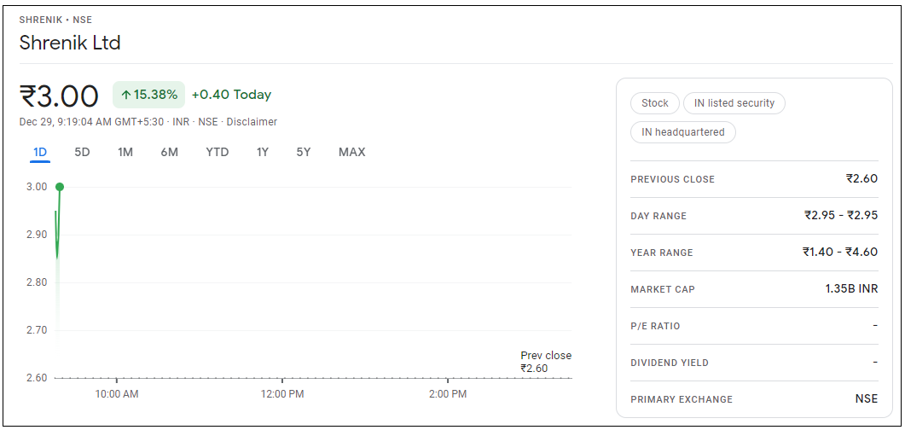Image resolution: width=905 pixels, height=430 pixels.
Task: Open the 5Y chart range
Action: [x=304, y=153]
